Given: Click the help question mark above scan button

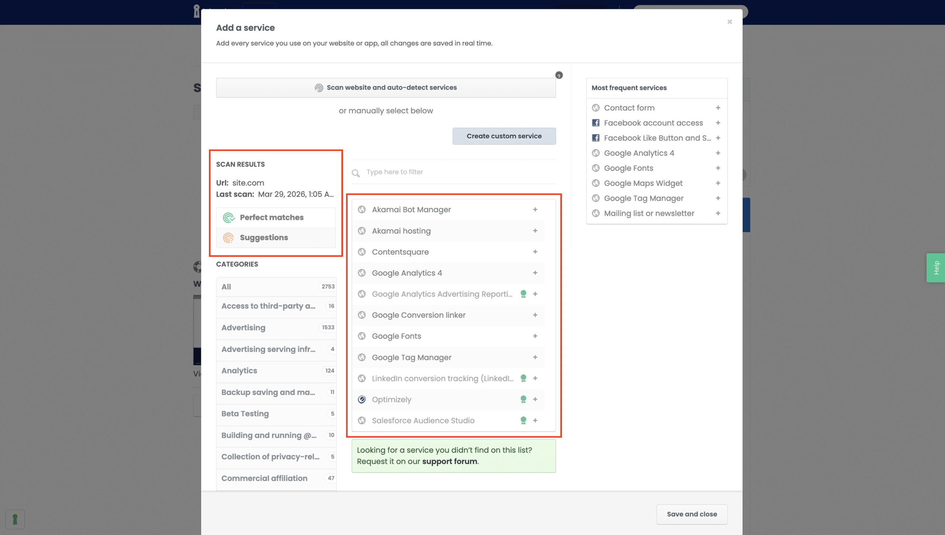Looking at the screenshot, I should pos(559,75).
